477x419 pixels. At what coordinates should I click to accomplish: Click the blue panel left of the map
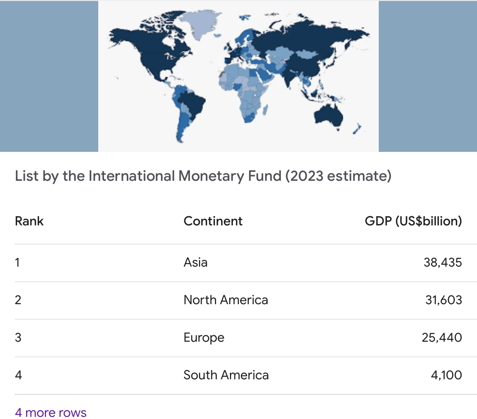tap(49, 76)
